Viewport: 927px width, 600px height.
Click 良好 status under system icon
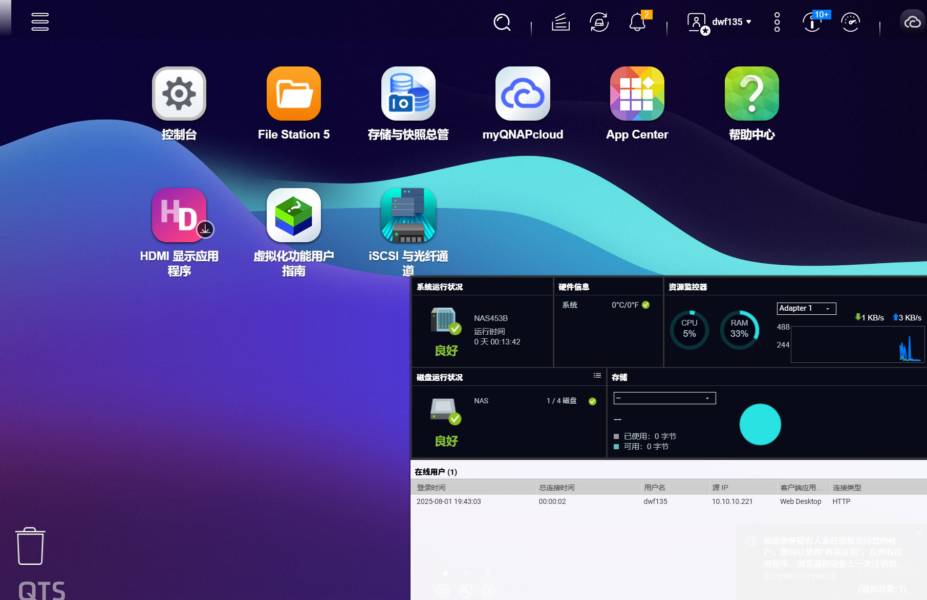pos(446,351)
